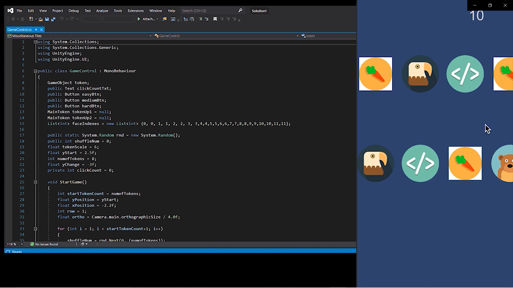Image resolution: width=513 pixels, height=288 pixels.
Task: Click the bear token card
Action: [504, 163]
